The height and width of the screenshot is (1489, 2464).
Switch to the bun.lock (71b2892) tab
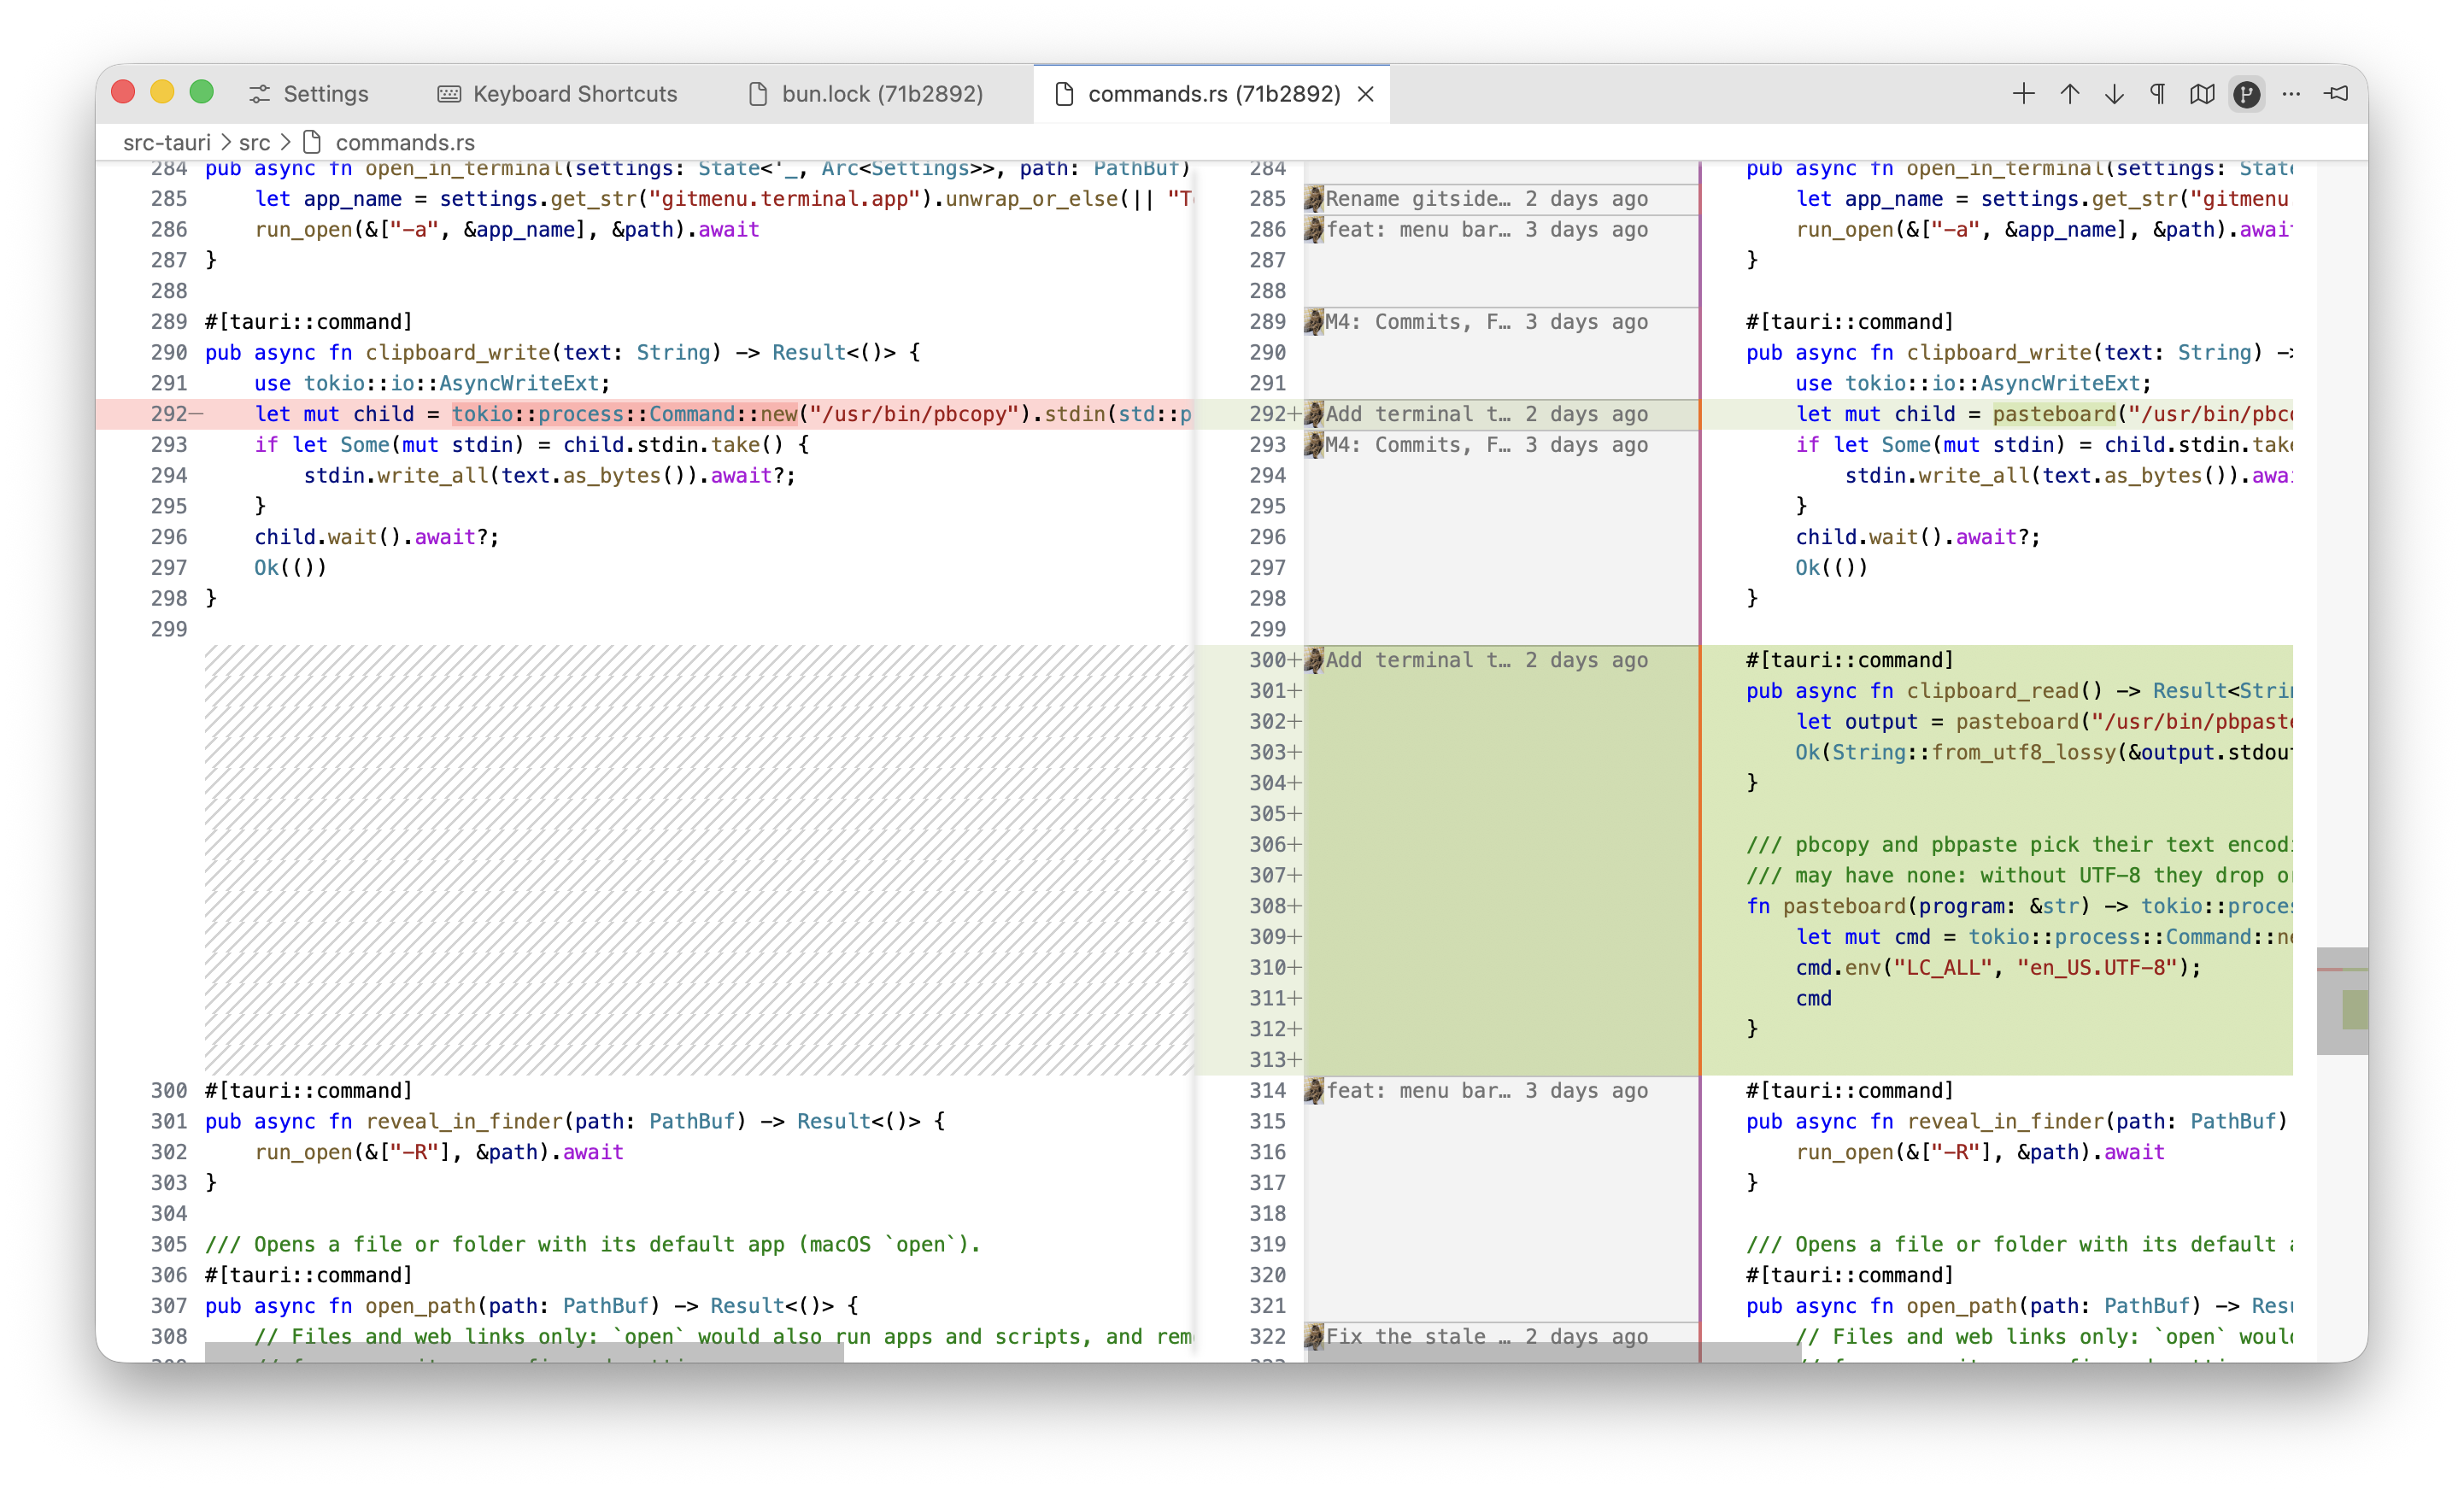click(x=866, y=94)
